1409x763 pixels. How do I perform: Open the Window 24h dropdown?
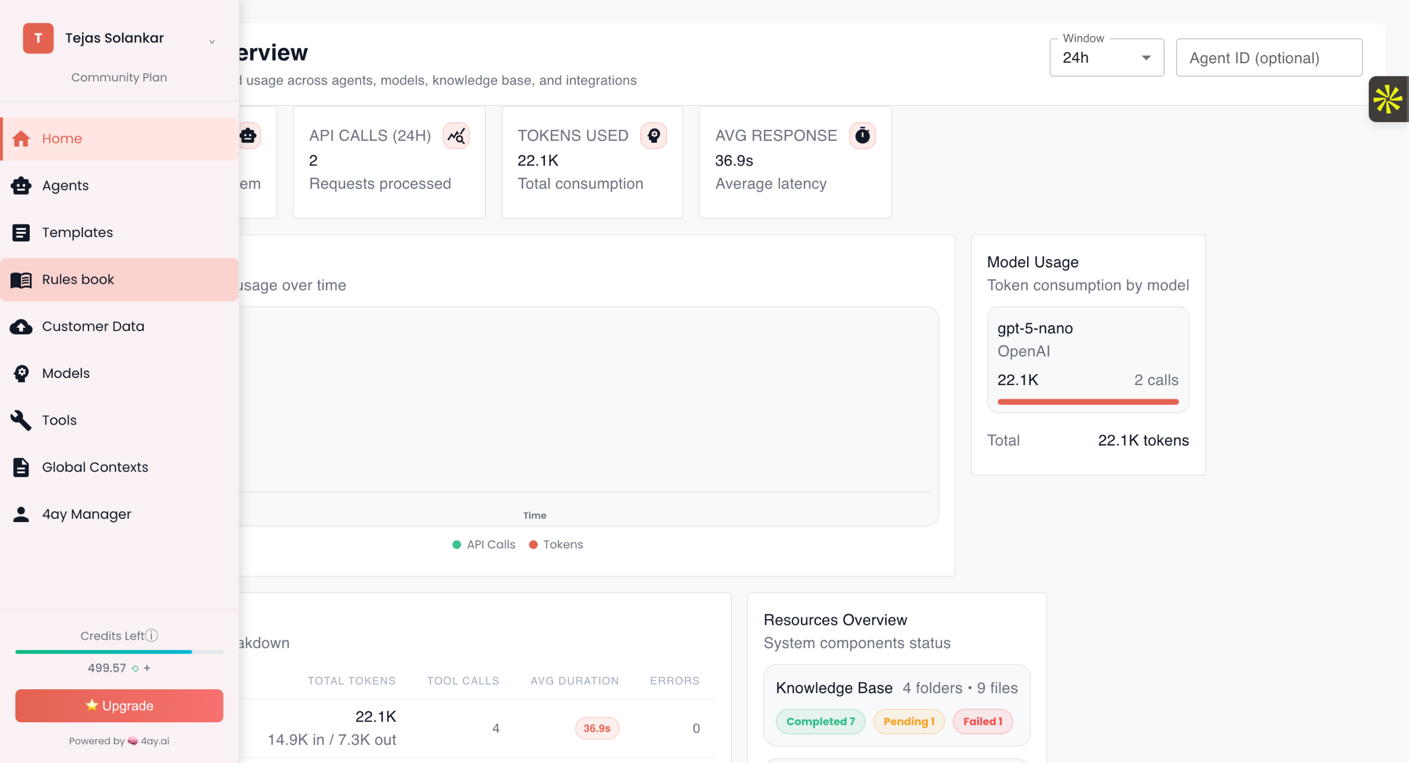tap(1106, 58)
